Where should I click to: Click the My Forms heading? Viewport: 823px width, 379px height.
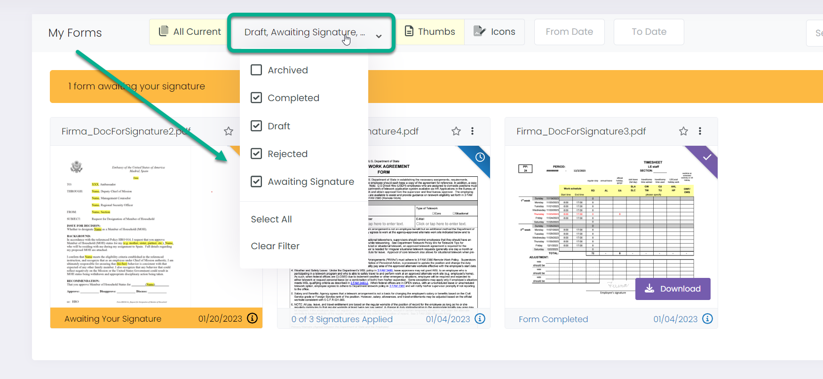pyautogui.click(x=75, y=33)
